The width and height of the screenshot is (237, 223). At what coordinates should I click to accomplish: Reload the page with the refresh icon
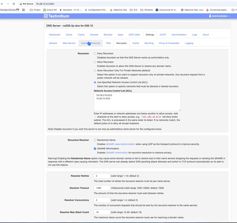[x=14, y=4]
